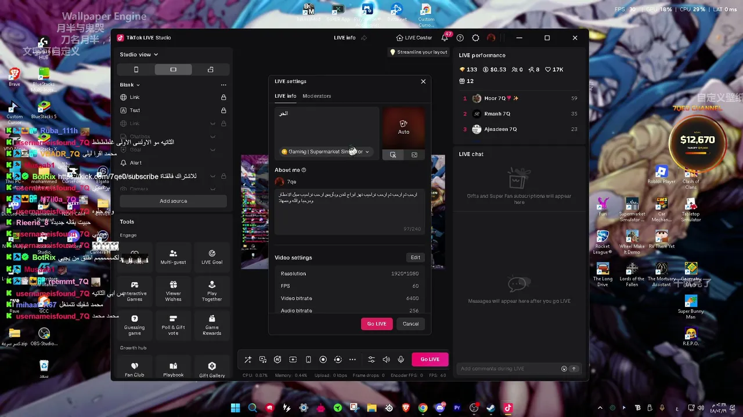The width and height of the screenshot is (743, 417).
Task: Open emoji picker in the comment box
Action: (x=564, y=368)
